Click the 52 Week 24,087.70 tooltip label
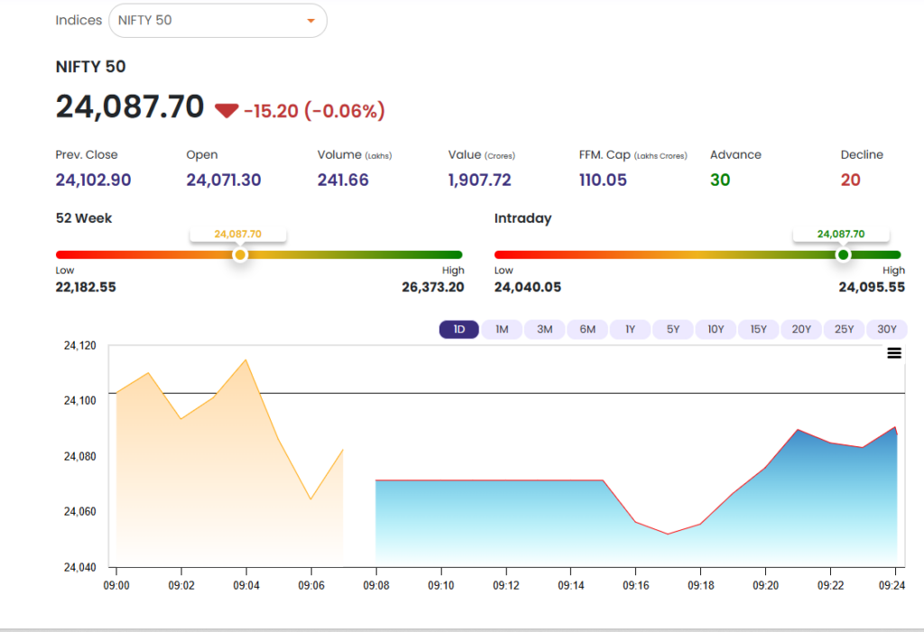 [237, 234]
